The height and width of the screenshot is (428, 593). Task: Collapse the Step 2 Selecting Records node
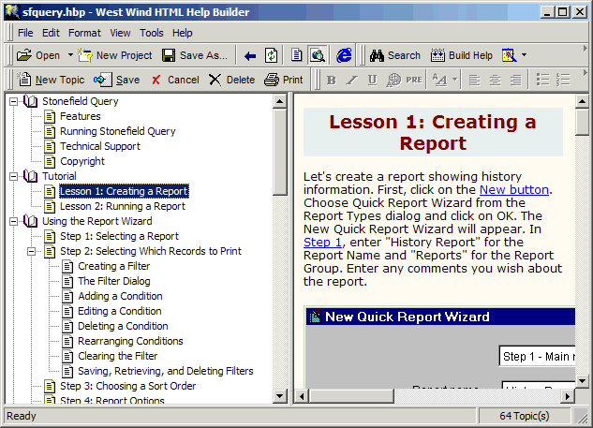(32, 251)
